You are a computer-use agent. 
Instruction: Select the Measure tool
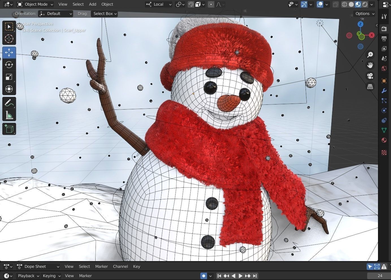click(x=9, y=115)
